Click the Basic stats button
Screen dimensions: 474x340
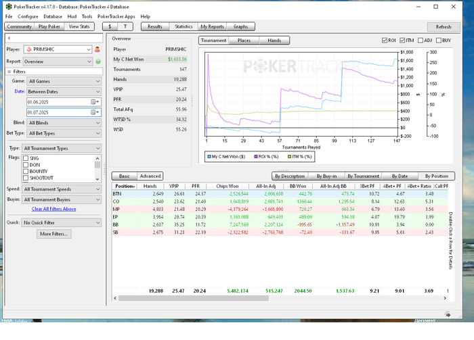[124, 176]
